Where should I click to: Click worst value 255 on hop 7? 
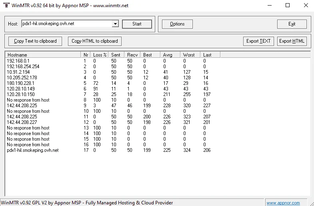187,94
